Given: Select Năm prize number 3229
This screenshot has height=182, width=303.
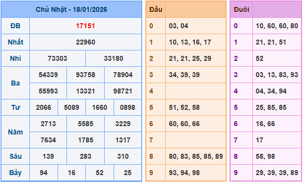Looking at the screenshot, I should [123, 124].
